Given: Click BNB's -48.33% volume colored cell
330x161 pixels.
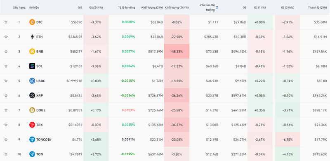Looking at the screenshot, I should pos(177,52).
